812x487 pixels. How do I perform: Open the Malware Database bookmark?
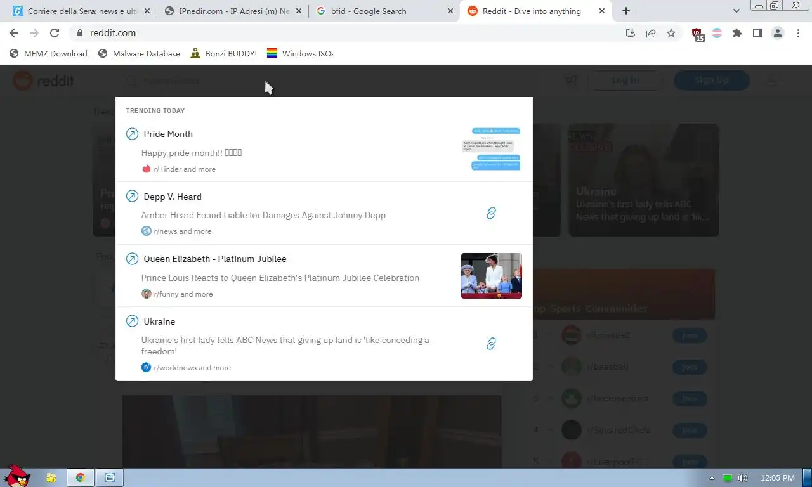139,53
